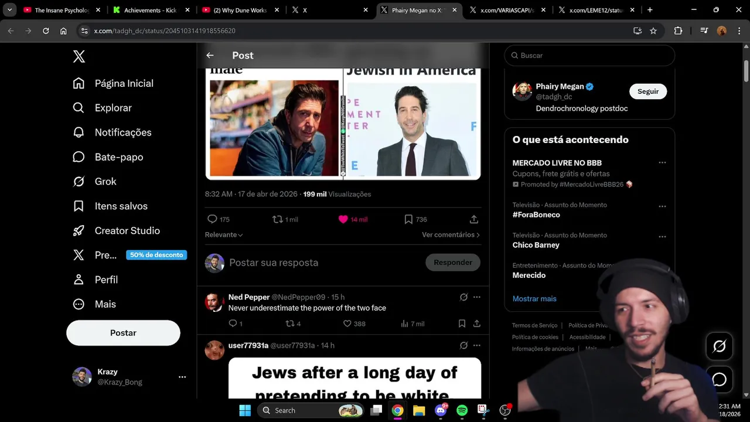Open account options for Krazy_Bong
Viewport: 750px width, 422px height.
point(182,377)
